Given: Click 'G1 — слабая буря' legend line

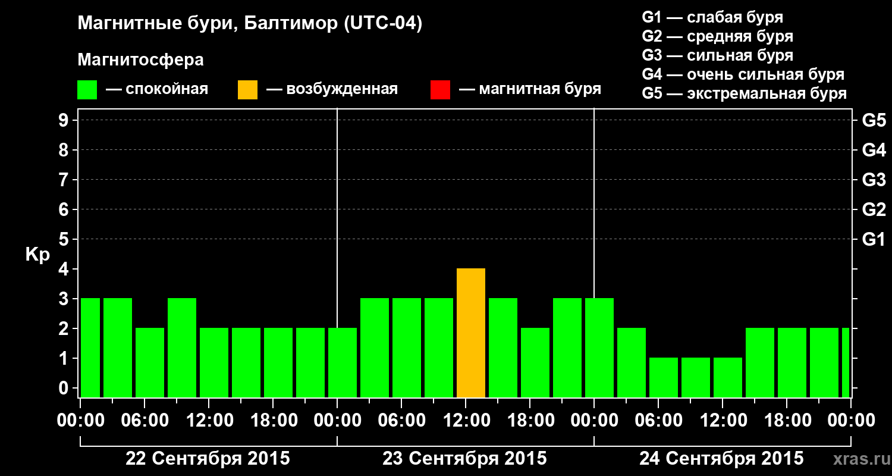Looking at the screenshot, I should [x=713, y=17].
